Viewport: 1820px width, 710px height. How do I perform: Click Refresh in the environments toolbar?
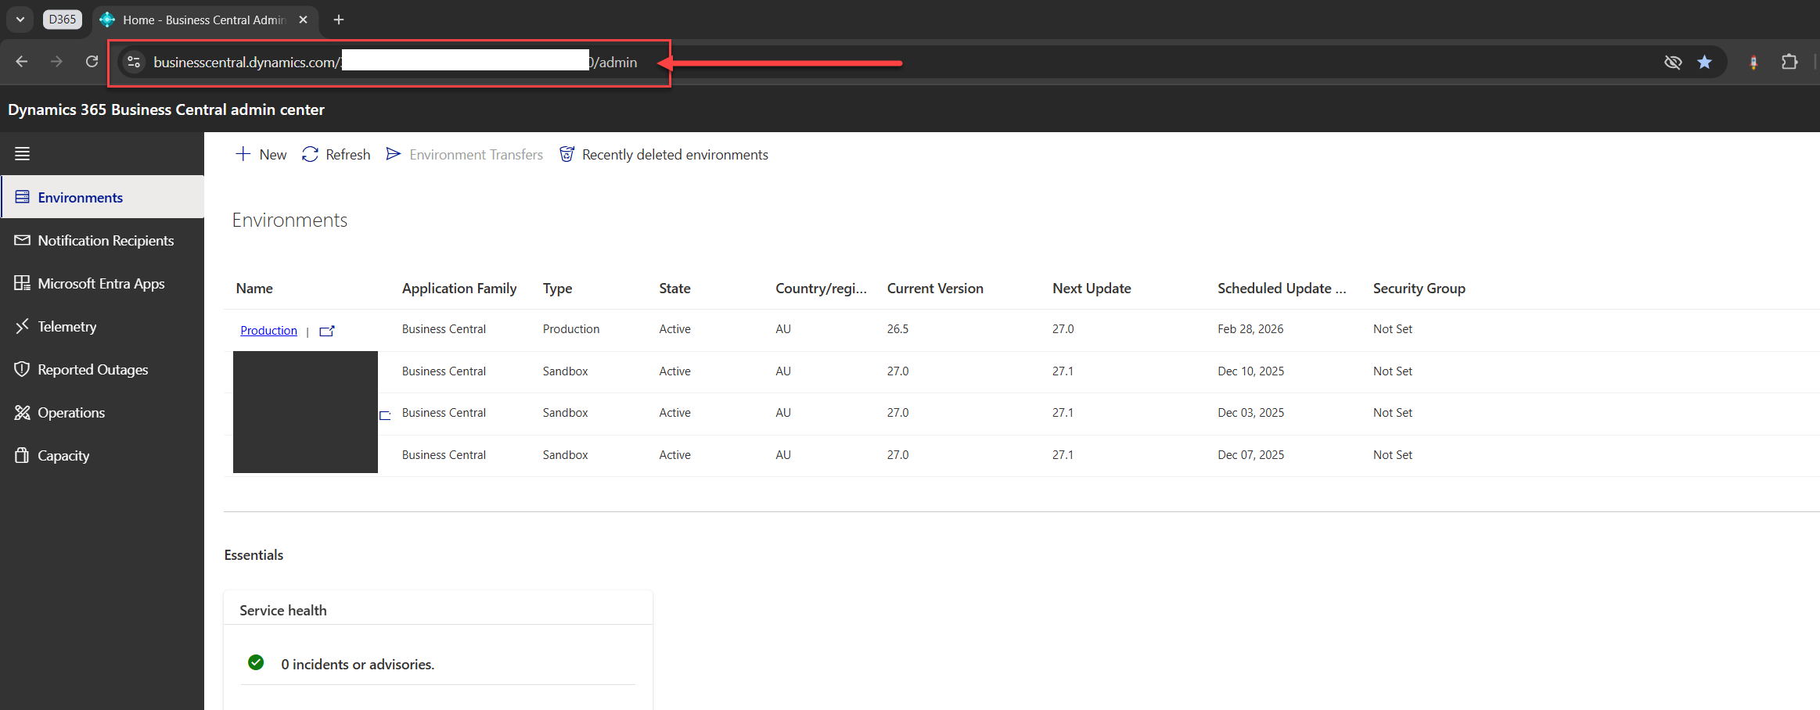click(336, 154)
